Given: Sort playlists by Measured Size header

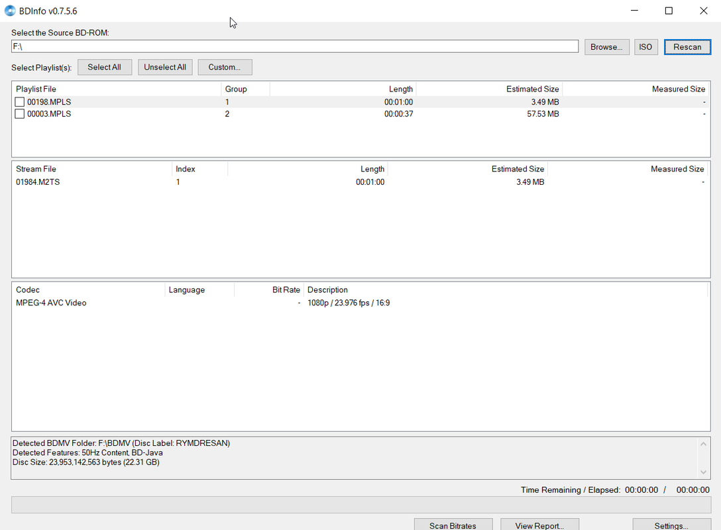Looking at the screenshot, I should (x=636, y=89).
